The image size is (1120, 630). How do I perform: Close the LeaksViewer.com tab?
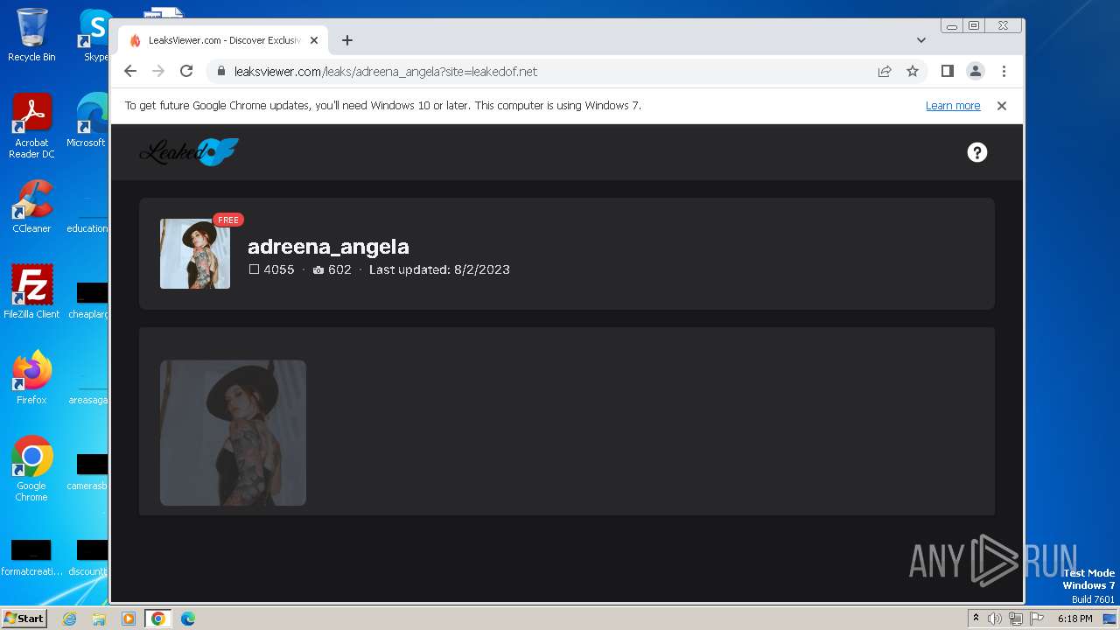click(314, 40)
